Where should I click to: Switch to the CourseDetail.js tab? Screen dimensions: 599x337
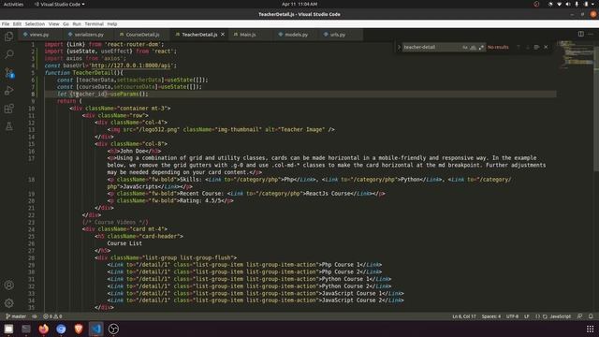click(142, 35)
